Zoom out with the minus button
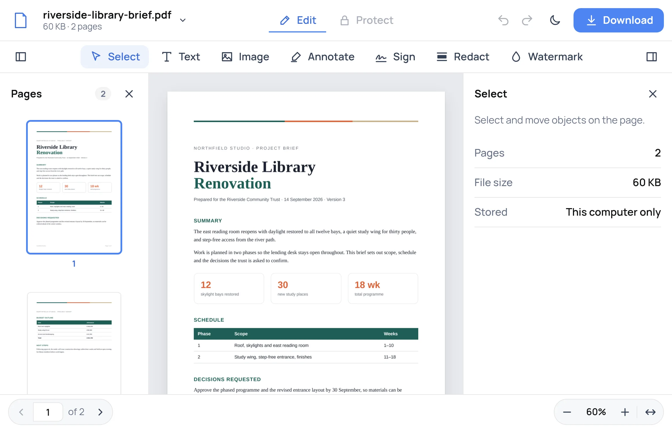672x429 pixels. point(567,412)
